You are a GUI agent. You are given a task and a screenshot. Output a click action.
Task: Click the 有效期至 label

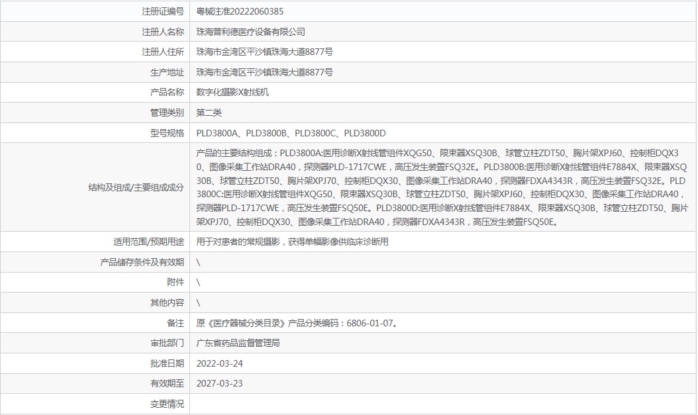[167, 383]
